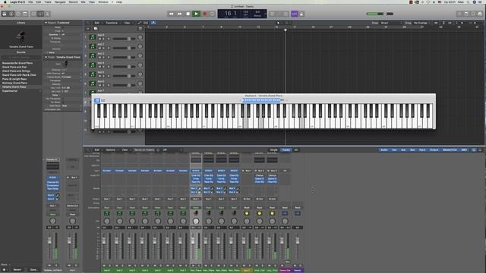Screen dimensions: 486x273
Task: Select Grand Piano and Strings patch
Action: 16,71
